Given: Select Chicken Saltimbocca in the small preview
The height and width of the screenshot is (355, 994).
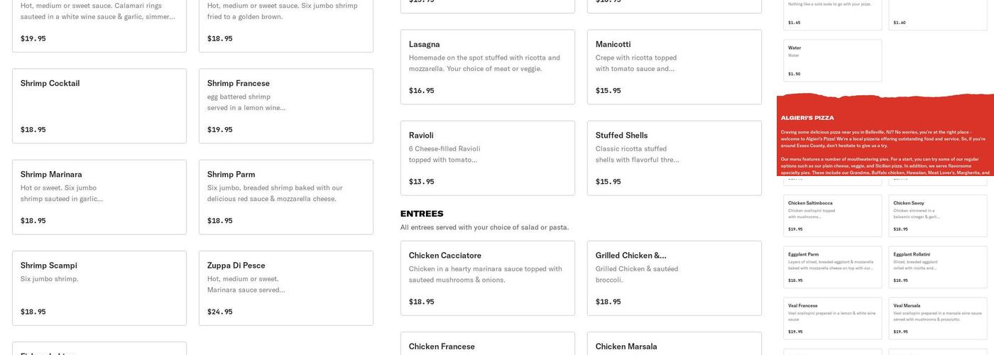Looking at the screenshot, I should click(x=832, y=216).
